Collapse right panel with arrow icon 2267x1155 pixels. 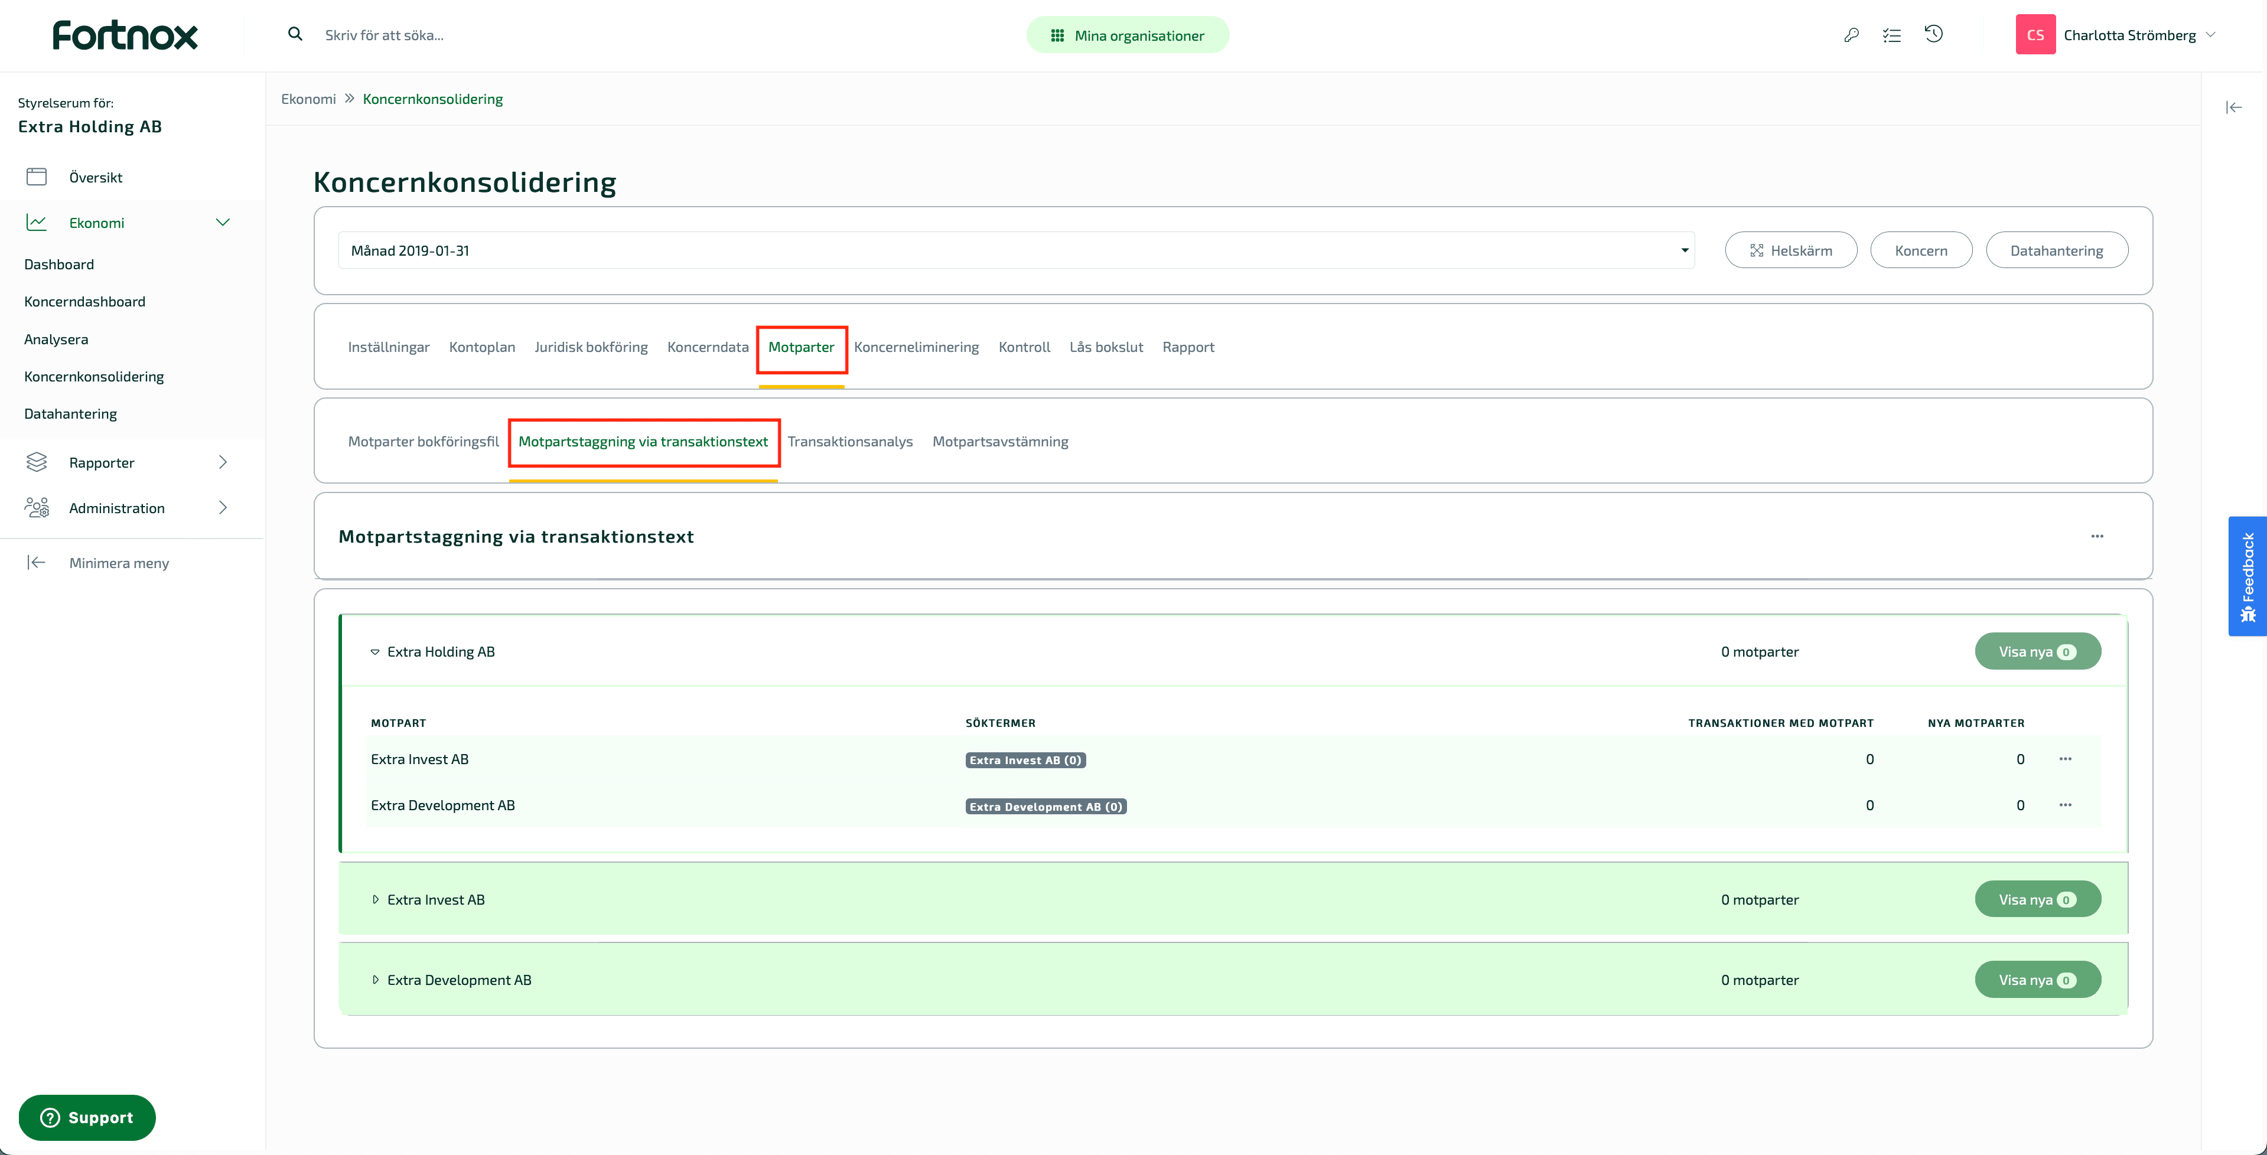(x=2233, y=107)
